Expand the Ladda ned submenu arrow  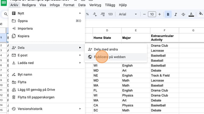click(x=80, y=63)
